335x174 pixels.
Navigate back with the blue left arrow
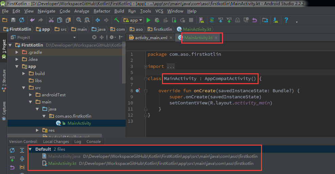(98, 20)
